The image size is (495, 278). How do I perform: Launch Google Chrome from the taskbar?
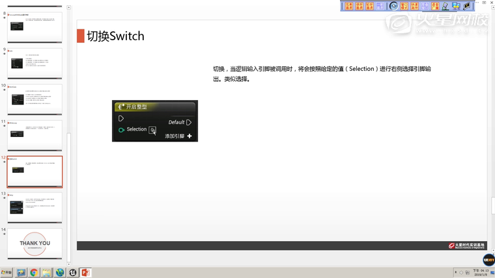[x=34, y=273]
